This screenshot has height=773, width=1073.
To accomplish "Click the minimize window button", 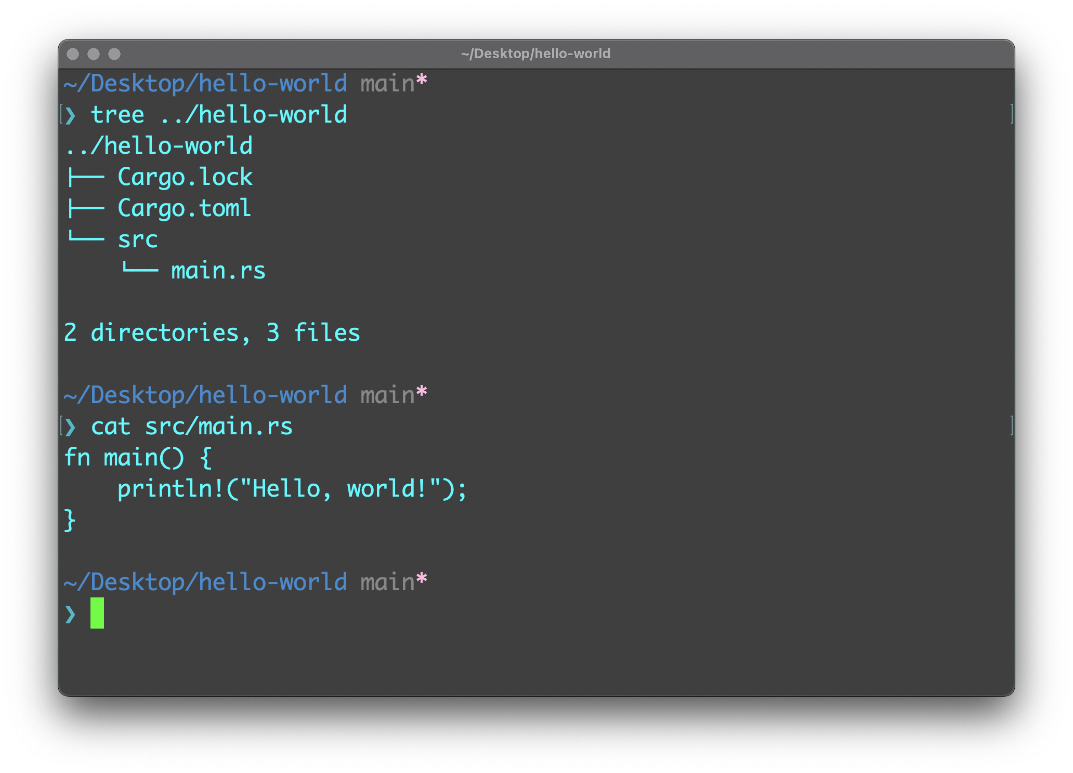I will 94,54.
